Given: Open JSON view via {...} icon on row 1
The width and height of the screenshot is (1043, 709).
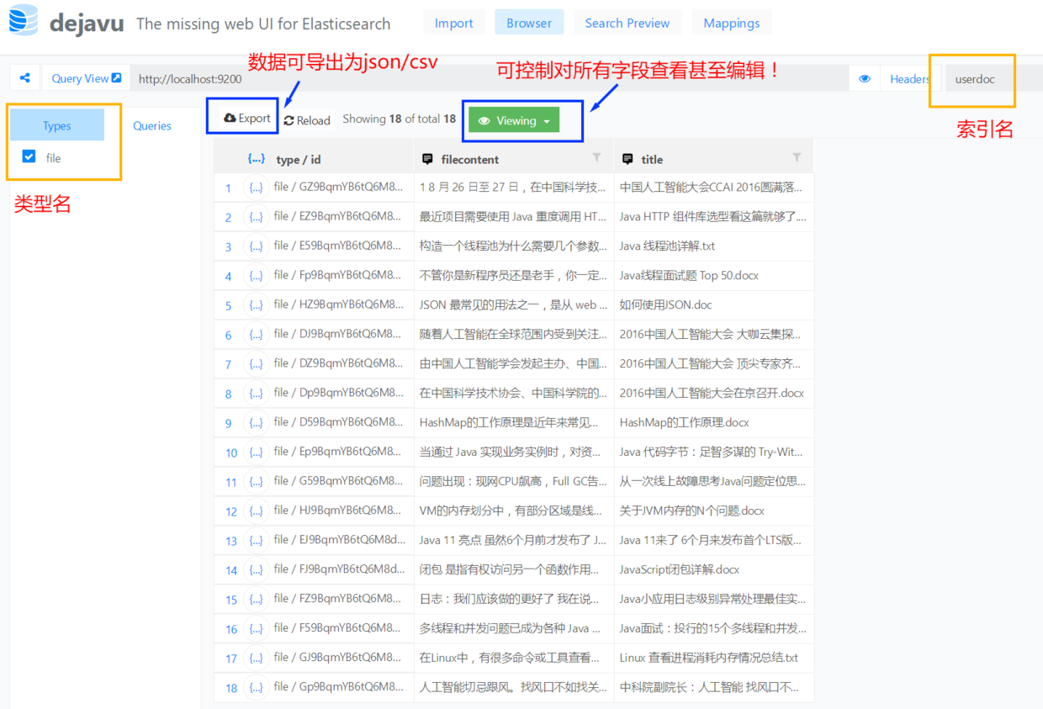Looking at the screenshot, I should click(x=256, y=187).
